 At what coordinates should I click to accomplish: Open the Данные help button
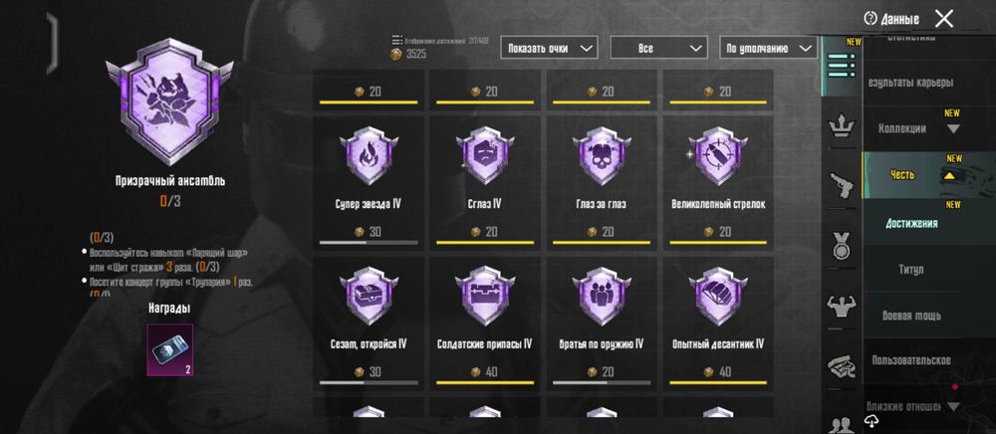click(x=891, y=19)
